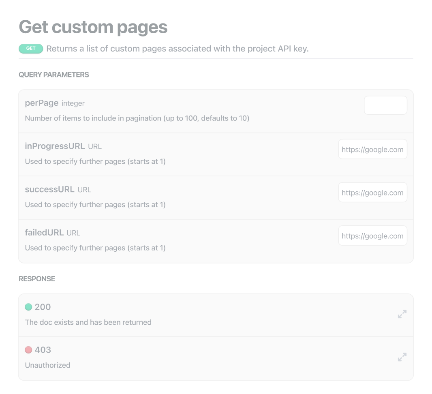Click the failedURL parameter label

[x=44, y=233]
